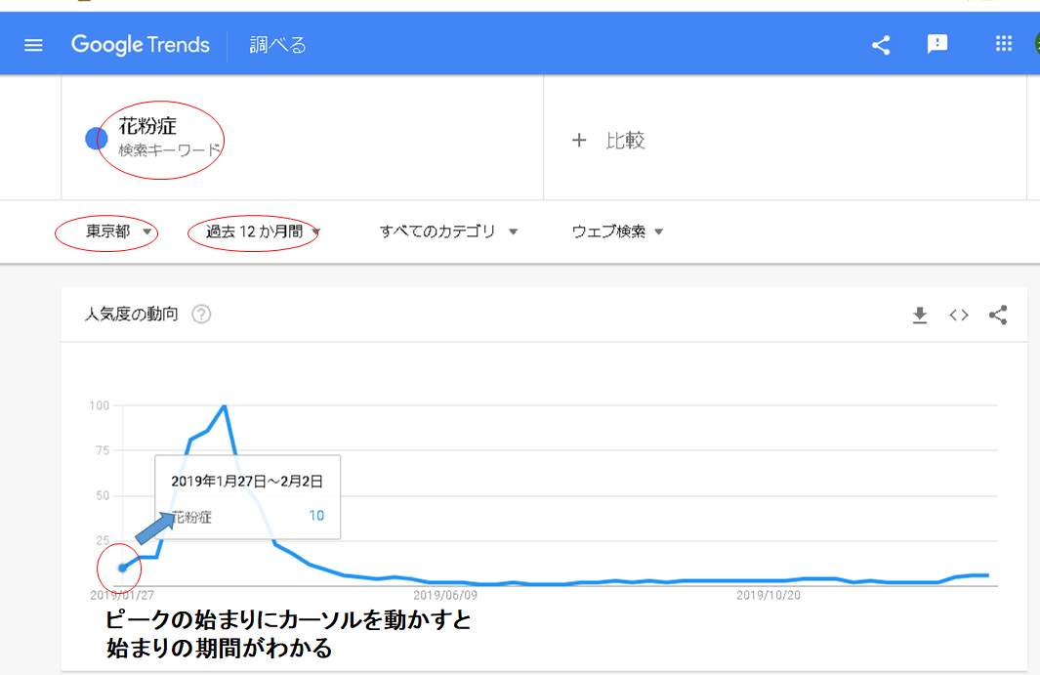Click the 2019/06/09 axis label
The image size is (1040, 675).
click(445, 595)
